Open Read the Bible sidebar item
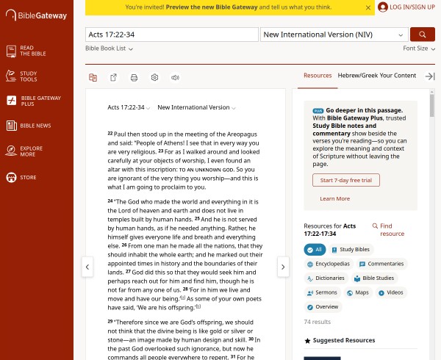 (26, 51)
